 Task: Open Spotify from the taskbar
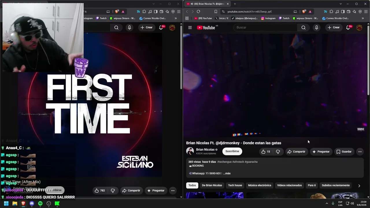click(40, 203)
